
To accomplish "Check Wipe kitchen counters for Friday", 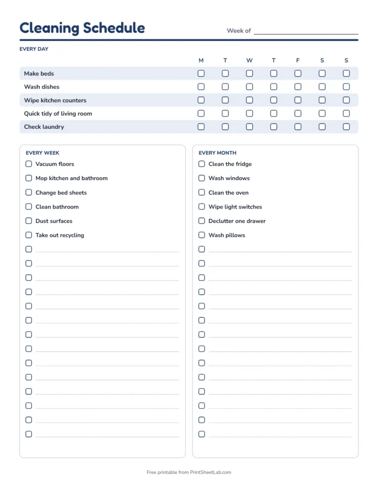I will (298, 100).
